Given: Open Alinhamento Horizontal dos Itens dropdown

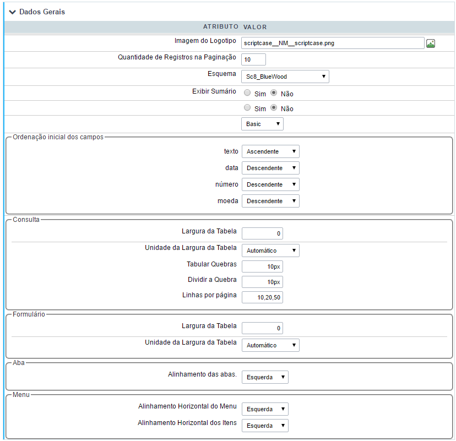Looking at the screenshot, I should (x=265, y=426).
